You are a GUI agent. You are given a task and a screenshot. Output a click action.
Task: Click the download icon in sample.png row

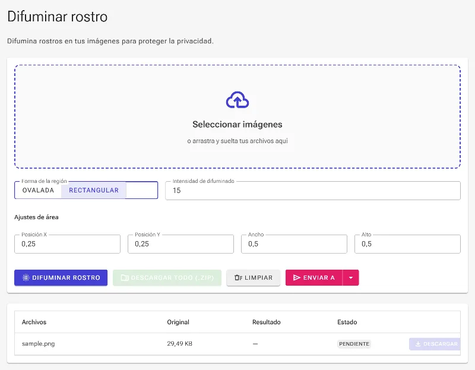tap(418, 344)
